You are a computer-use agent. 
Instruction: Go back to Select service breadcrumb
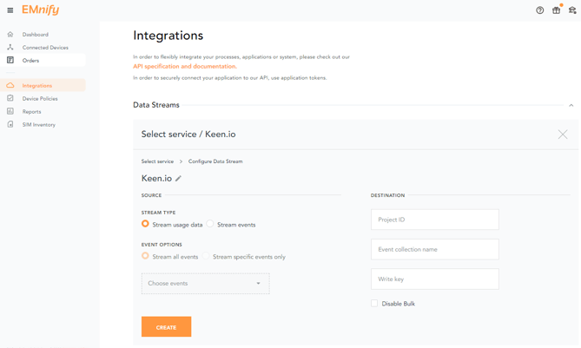coord(157,161)
